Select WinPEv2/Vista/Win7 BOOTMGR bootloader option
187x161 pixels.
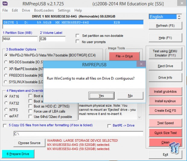[x=6, y=55]
